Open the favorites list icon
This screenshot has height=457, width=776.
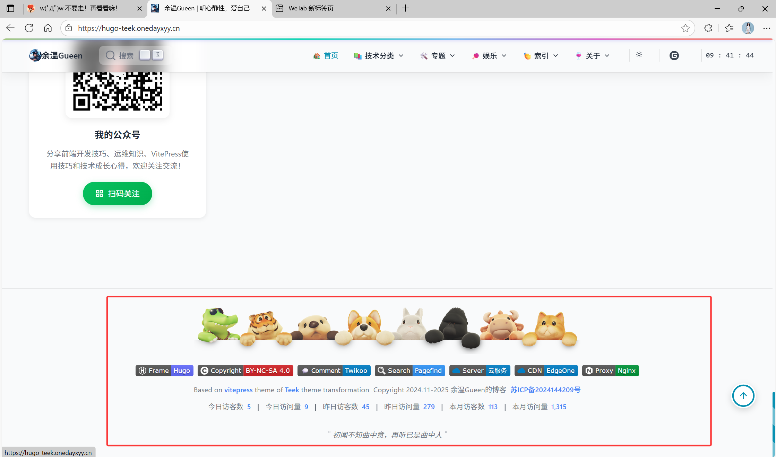coord(729,28)
